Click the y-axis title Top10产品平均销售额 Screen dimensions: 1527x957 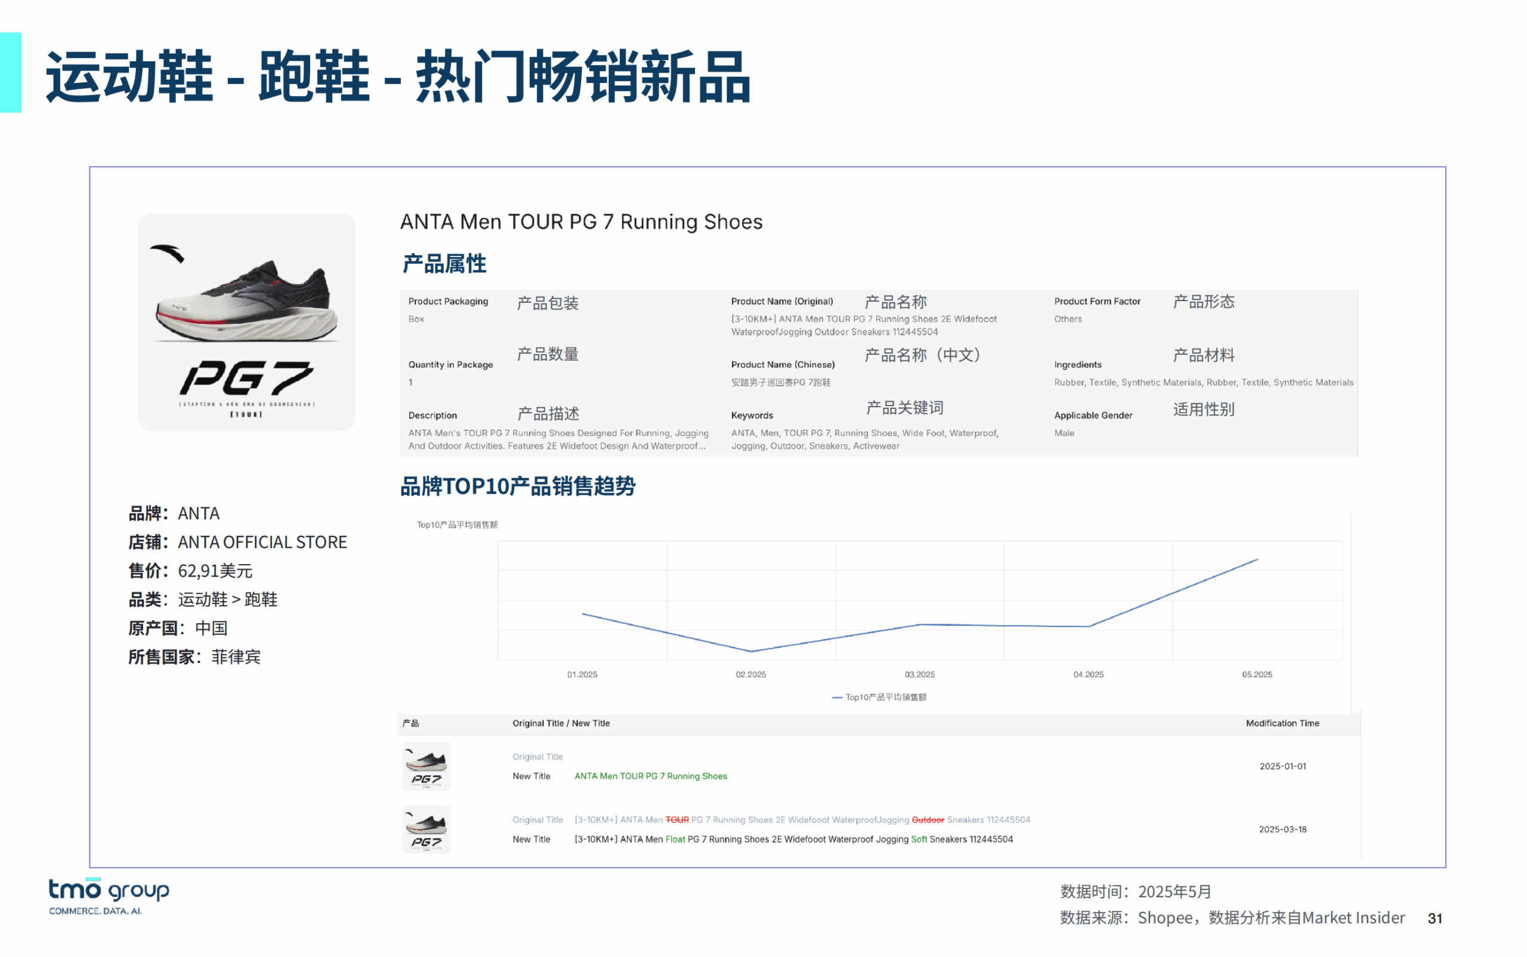[457, 525]
